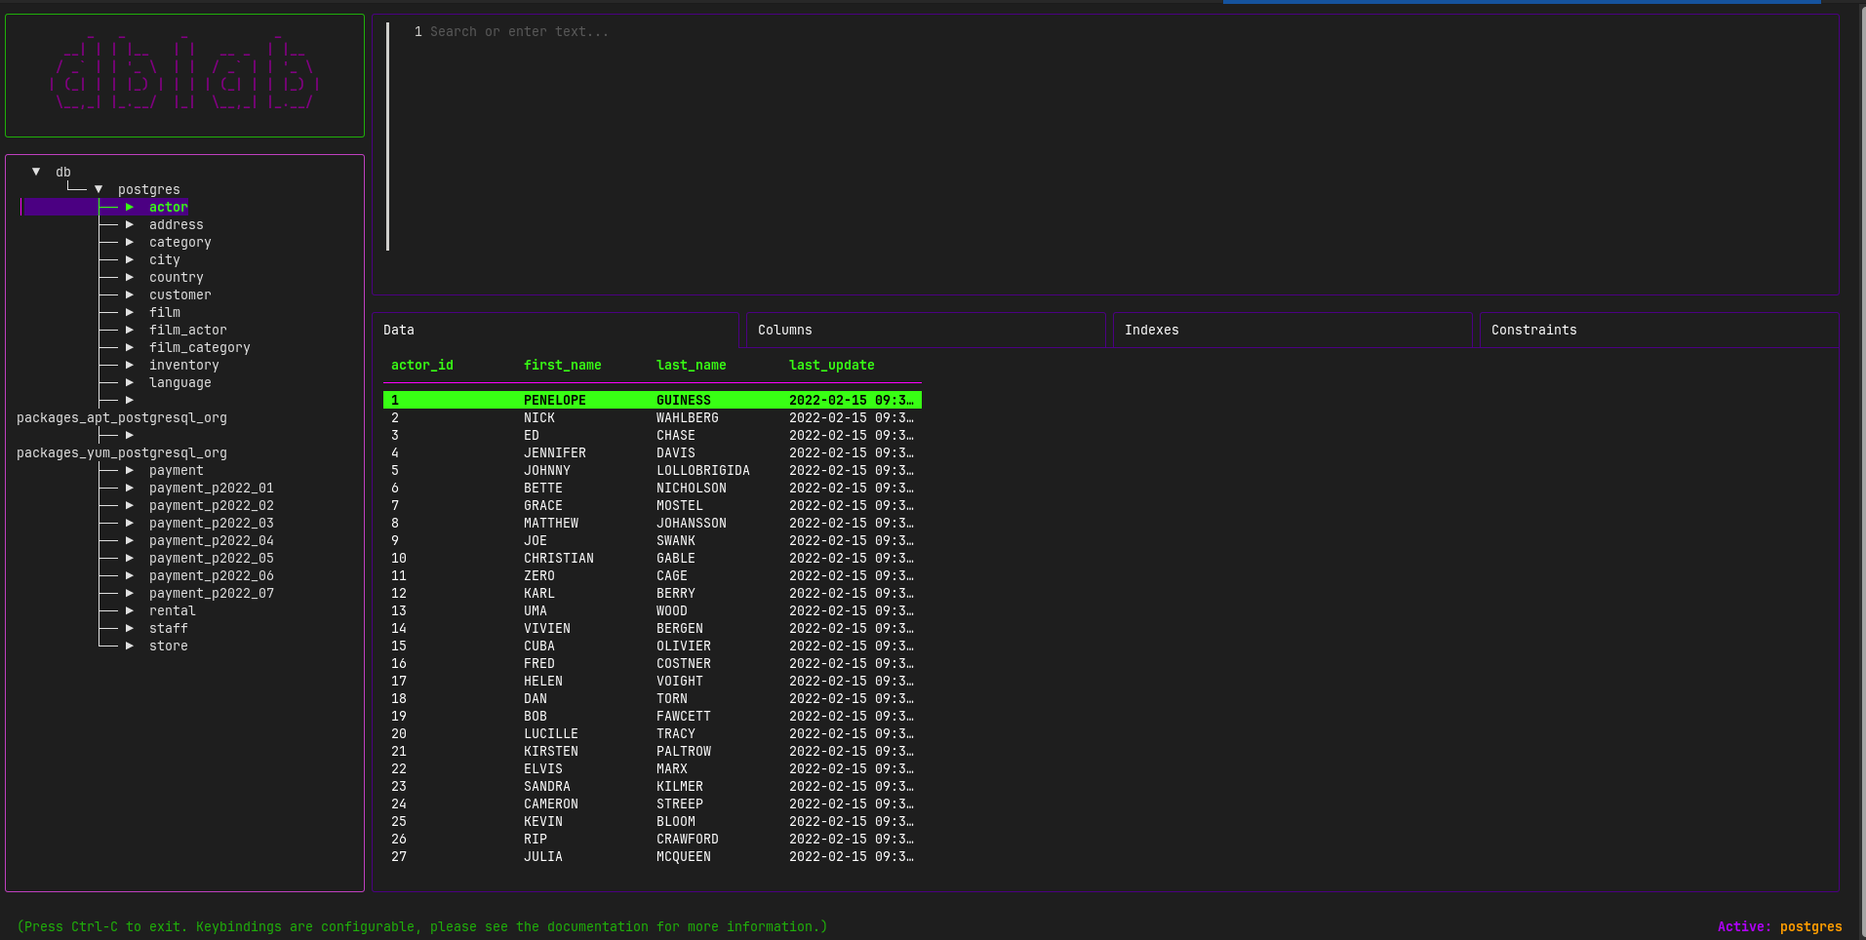Viewport: 1866px width, 940px height.
Task: Select the UMA first name cell
Action: tap(536, 610)
